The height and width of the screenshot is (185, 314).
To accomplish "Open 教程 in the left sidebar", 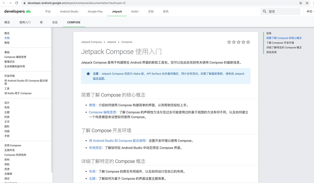I will (7, 43).
